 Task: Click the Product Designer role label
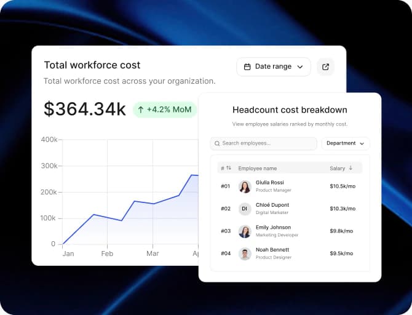coord(274,257)
